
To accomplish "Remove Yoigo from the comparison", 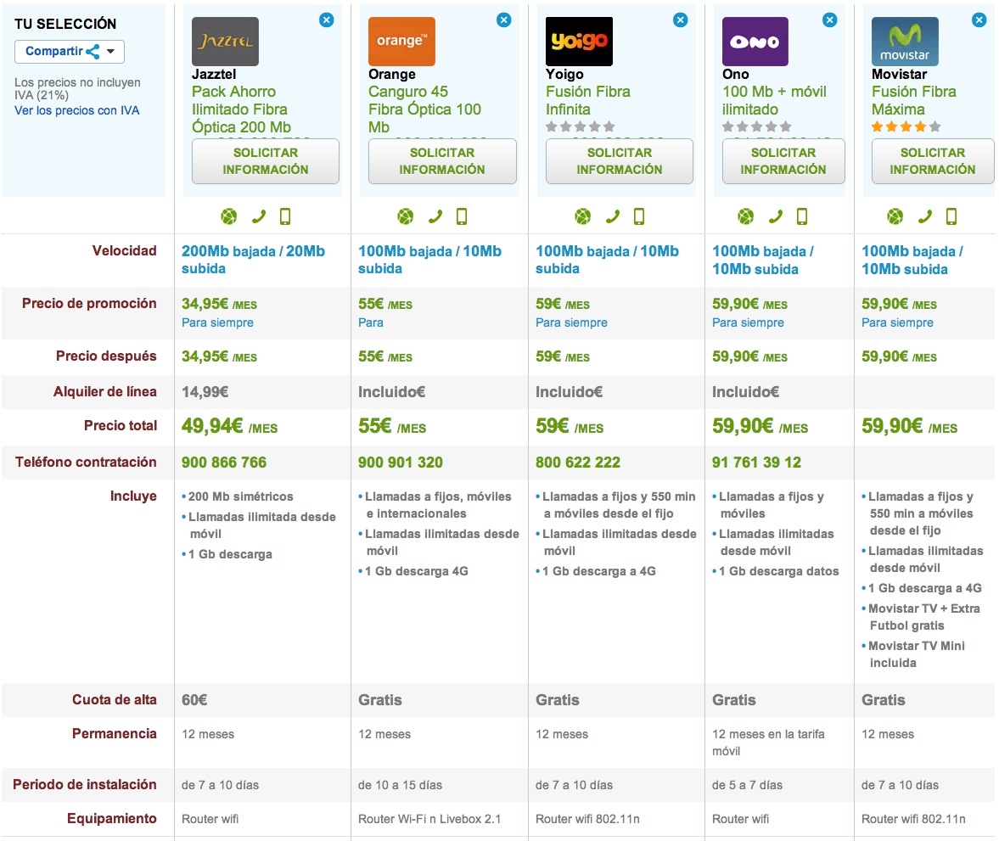I will point(681,20).
